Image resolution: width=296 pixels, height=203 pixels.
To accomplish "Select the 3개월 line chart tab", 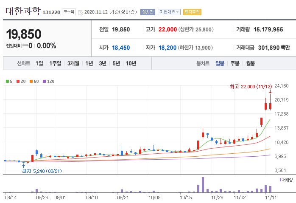I will (73, 63).
